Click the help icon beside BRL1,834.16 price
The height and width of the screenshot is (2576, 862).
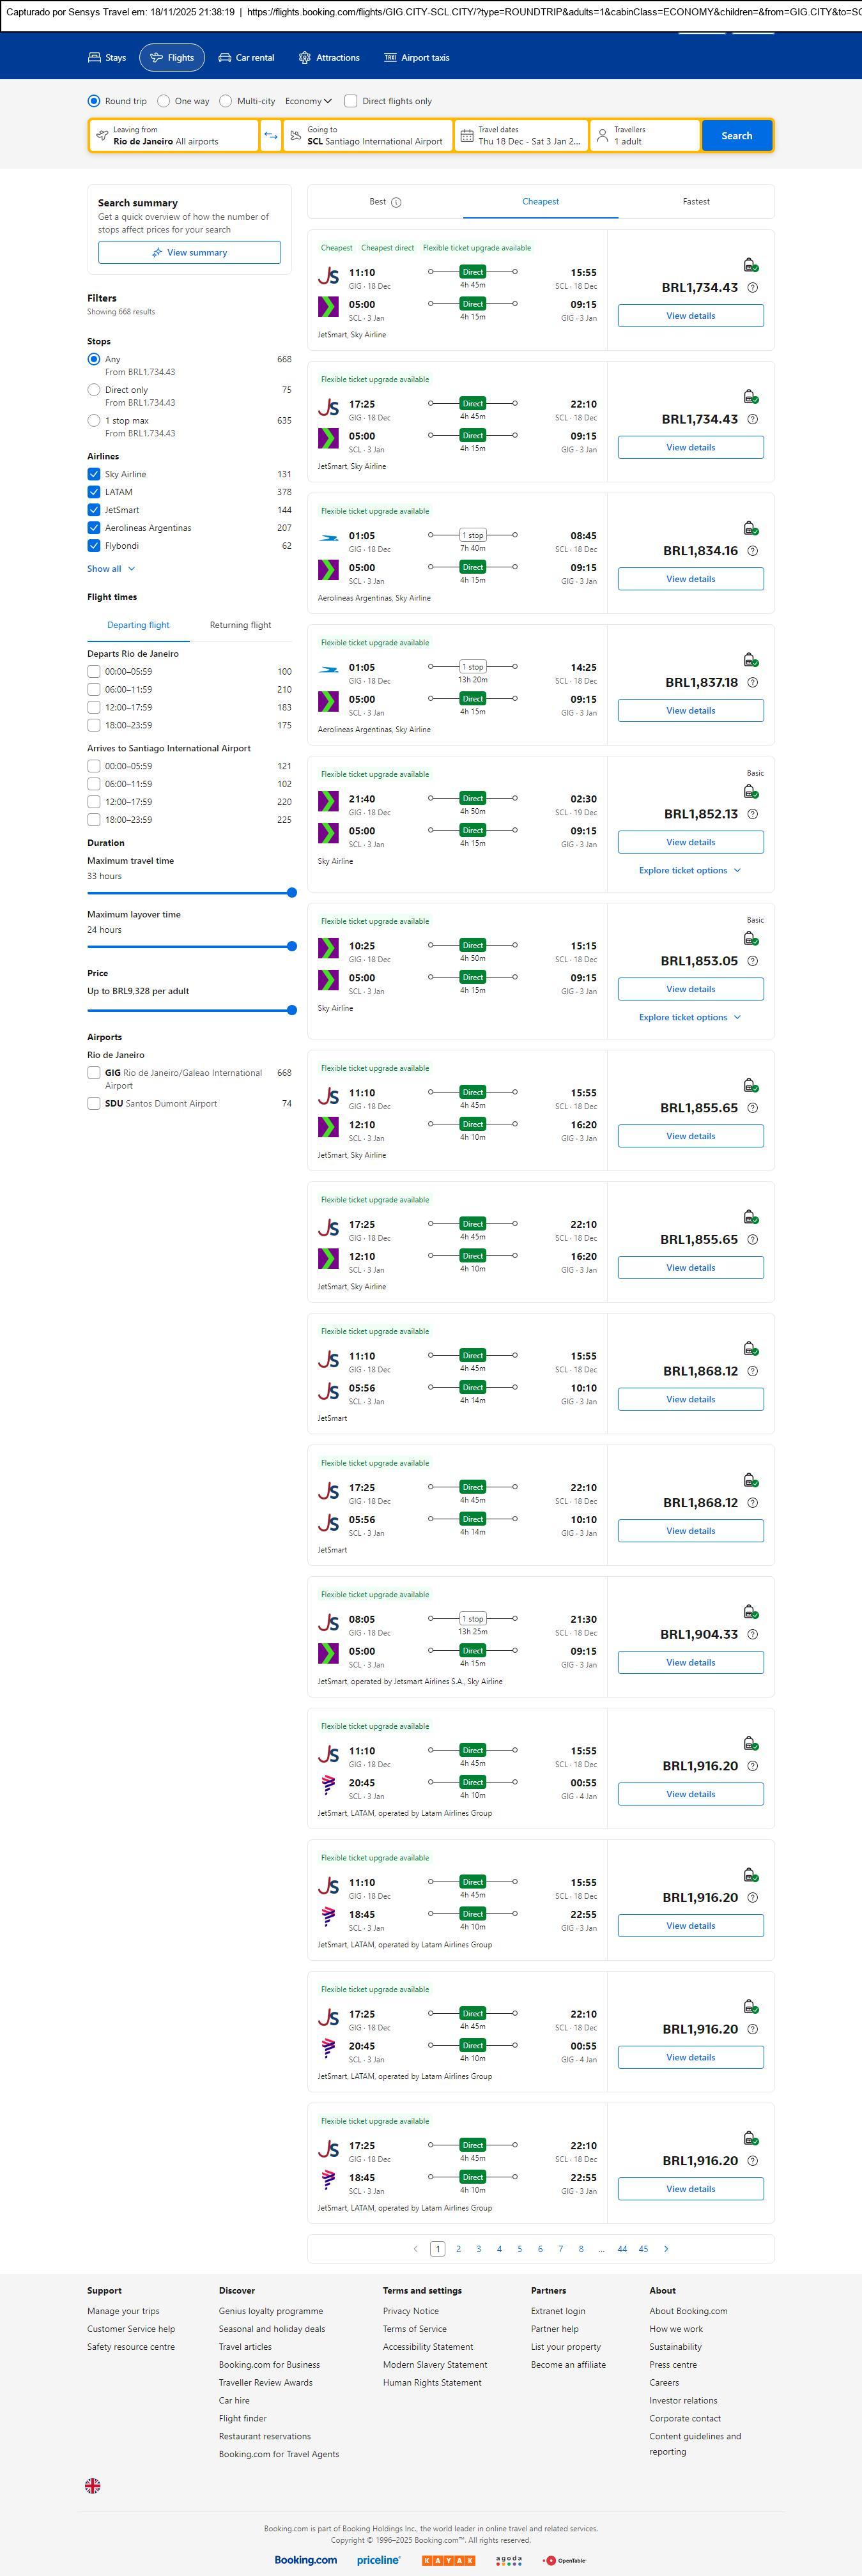coord(753,551)
